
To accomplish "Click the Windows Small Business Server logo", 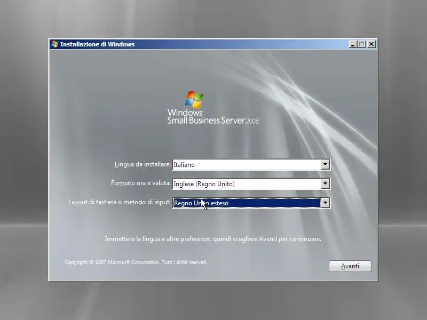I will 212,108.
